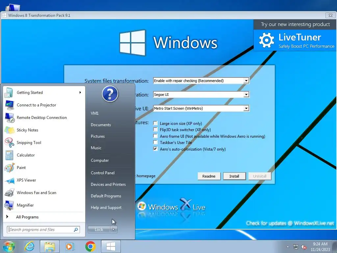Open Devices and Printers

click(x=108, y=184)
